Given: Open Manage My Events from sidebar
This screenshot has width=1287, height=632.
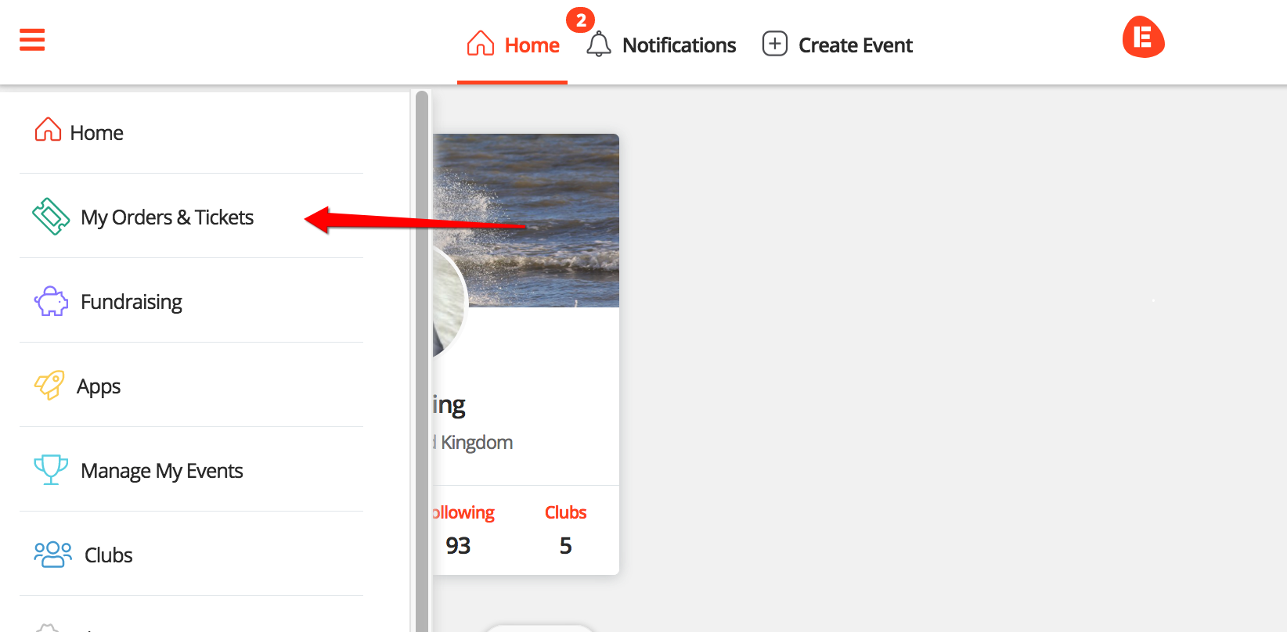Looking at the screenshot, I should (x=161, y=471).
